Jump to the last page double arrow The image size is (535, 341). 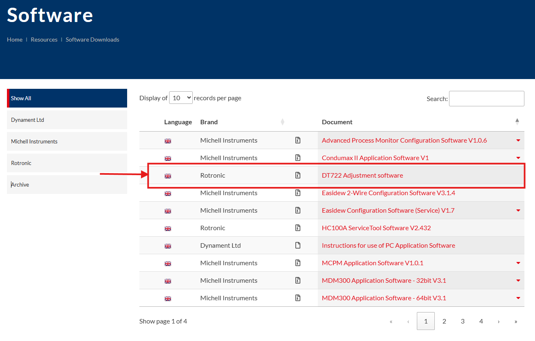(x=515, y=321)
